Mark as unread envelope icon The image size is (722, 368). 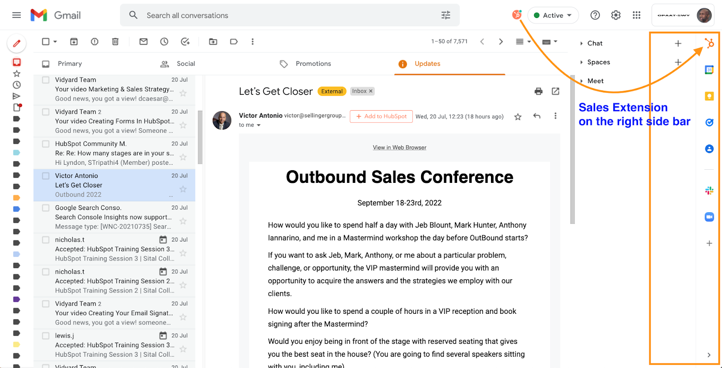coord(143,42)
